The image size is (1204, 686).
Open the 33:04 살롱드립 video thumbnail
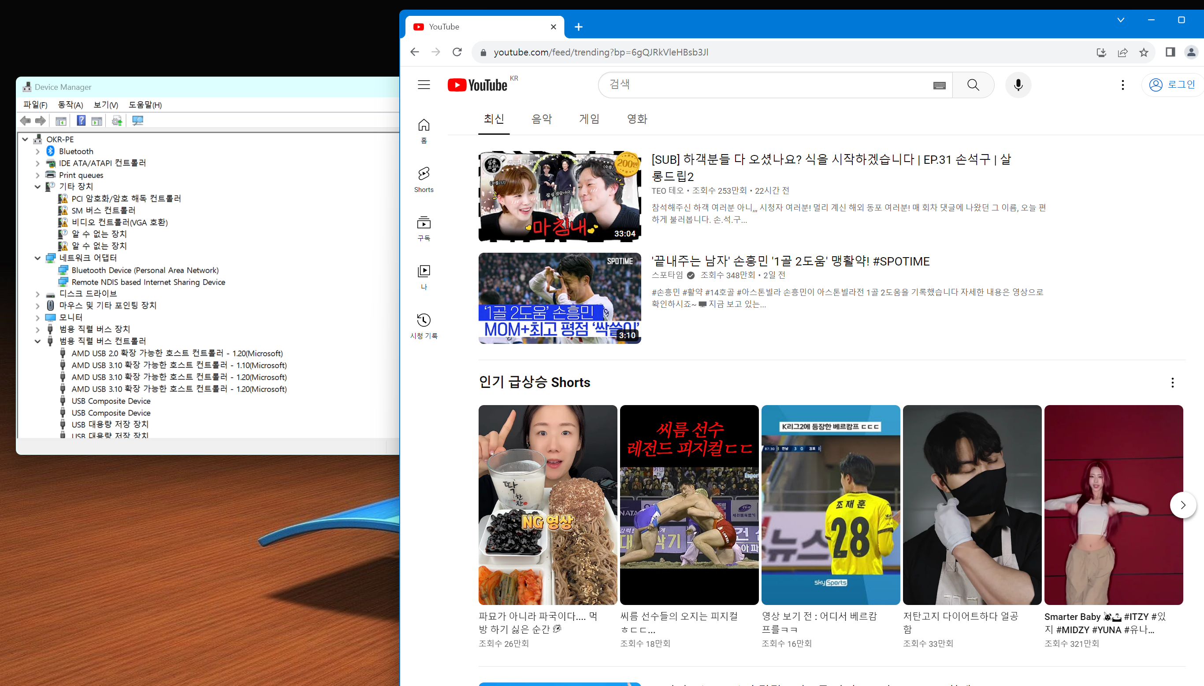point(560,196)
